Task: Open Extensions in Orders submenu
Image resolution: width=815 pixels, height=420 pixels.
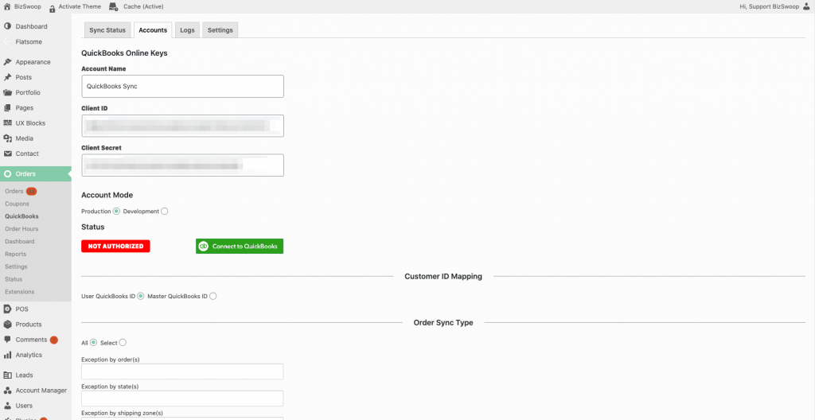Action: click(20, 292)
